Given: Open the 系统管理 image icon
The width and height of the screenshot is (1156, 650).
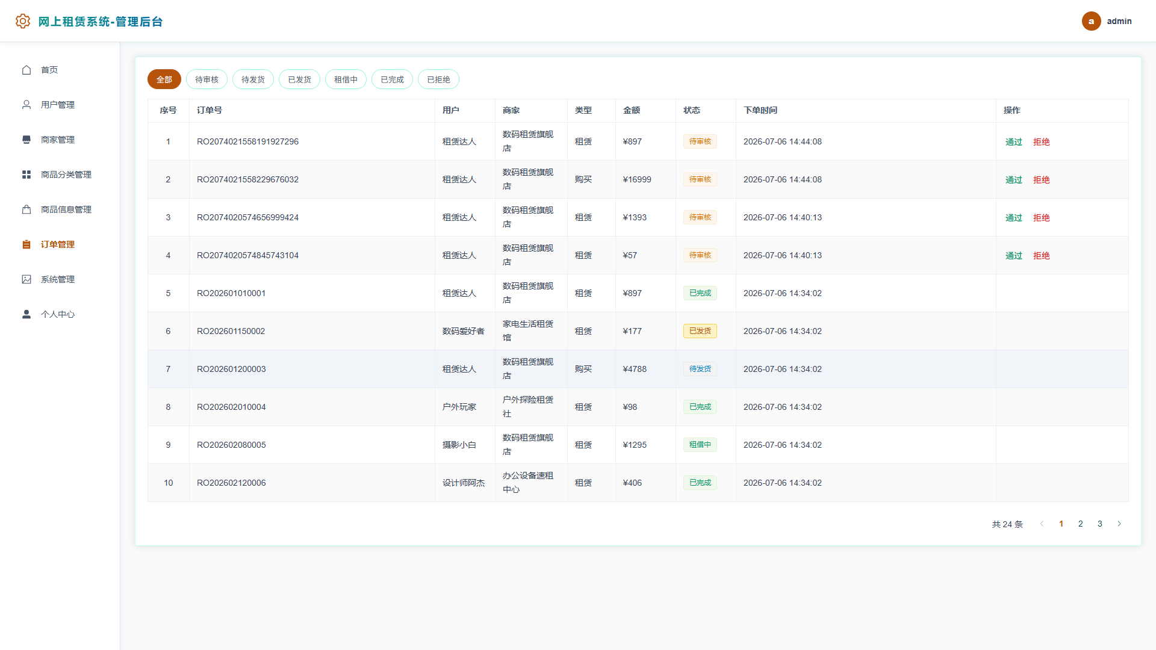Looking at the screenshot, I should (x=26, y=279).
